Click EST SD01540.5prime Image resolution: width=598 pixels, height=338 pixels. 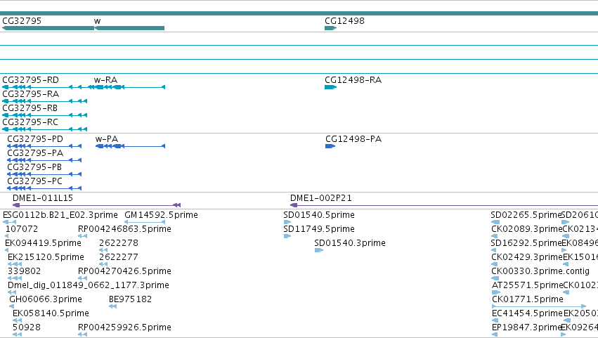point(287,222)
